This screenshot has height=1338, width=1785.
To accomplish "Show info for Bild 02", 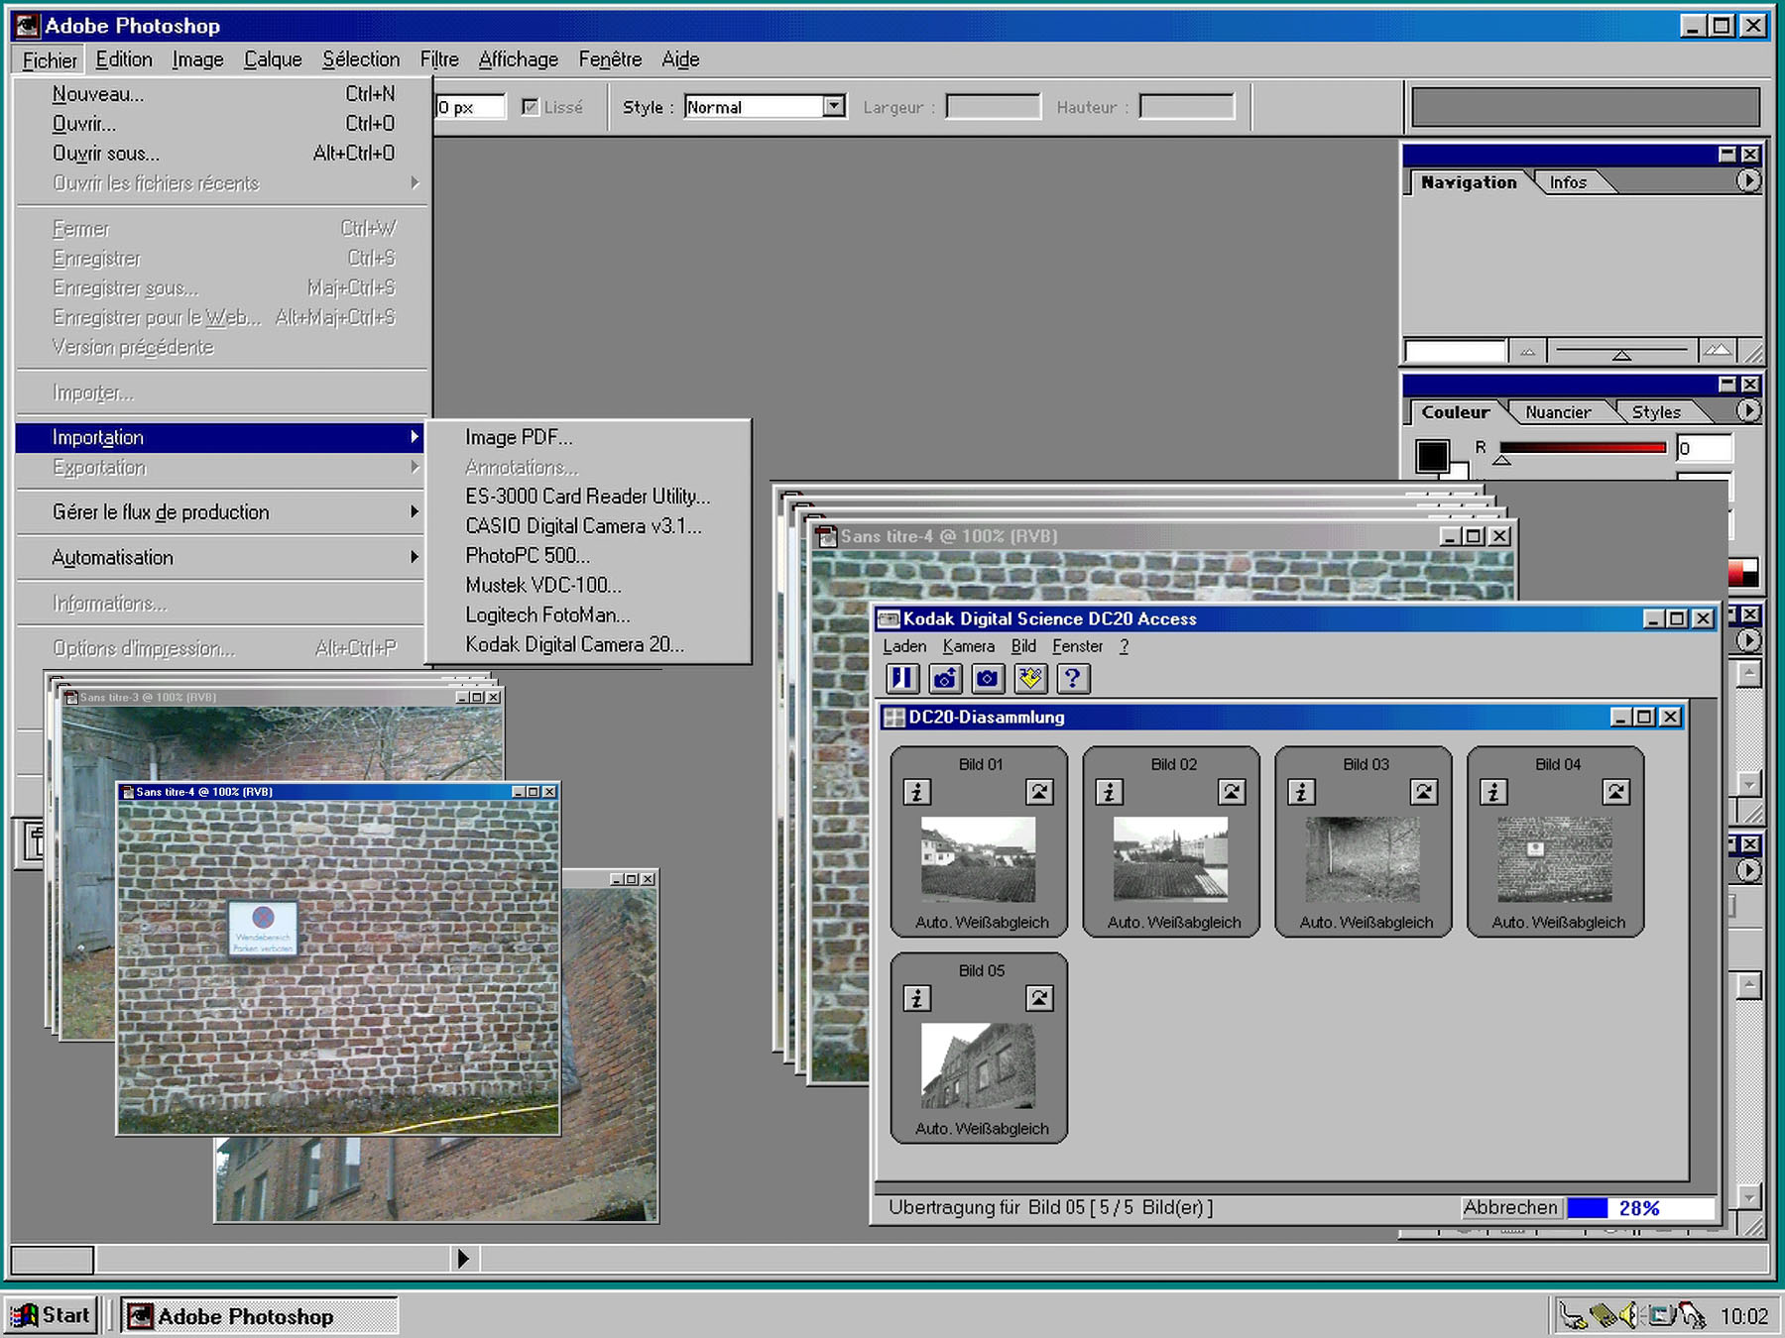I will point(1110,792).
